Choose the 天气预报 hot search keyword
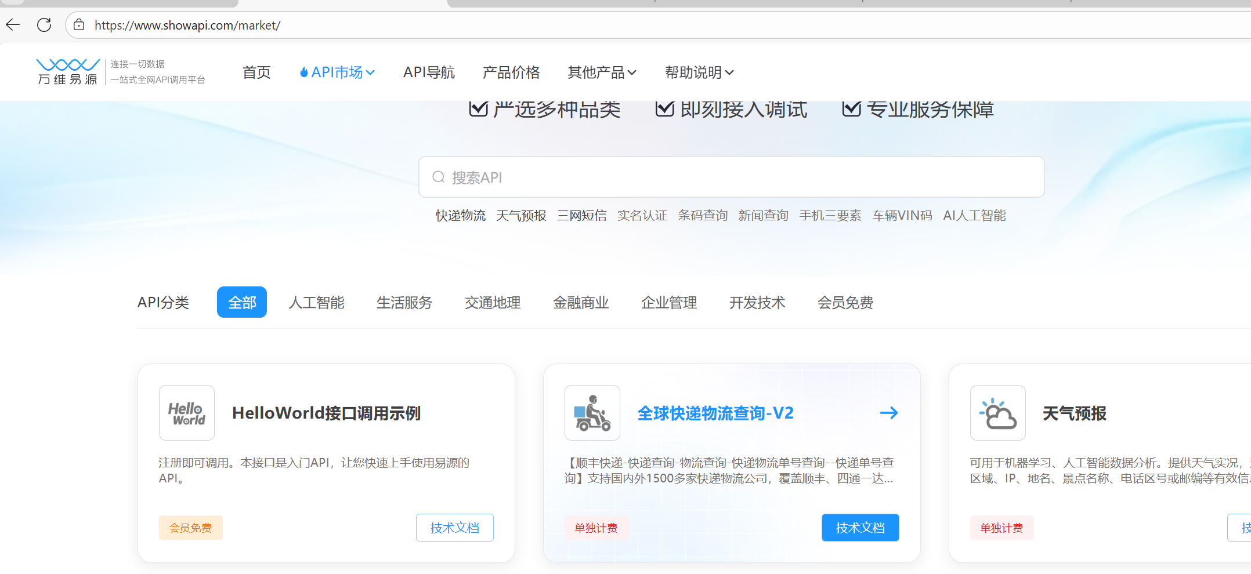Image resolution: width=1251 pixels, height=574 pixels. point(522,216)
